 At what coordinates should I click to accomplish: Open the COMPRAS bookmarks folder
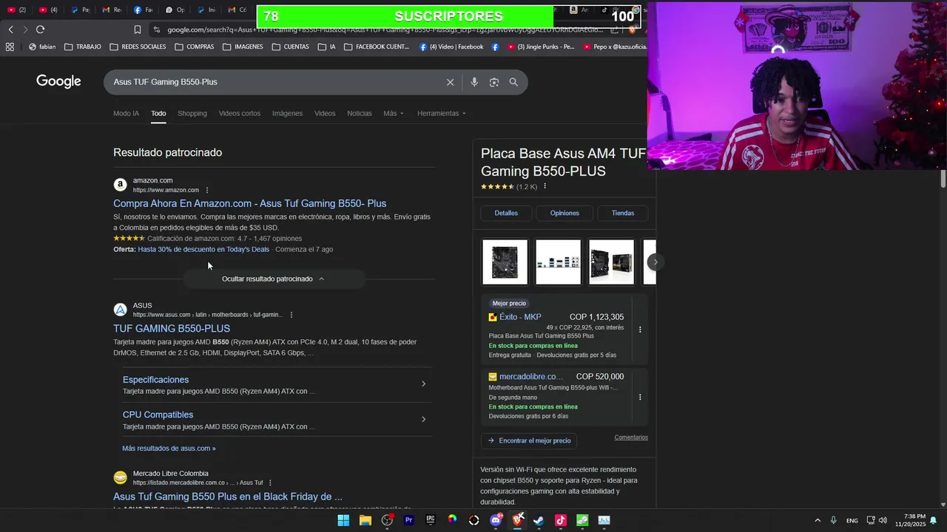tap(195, 47)
